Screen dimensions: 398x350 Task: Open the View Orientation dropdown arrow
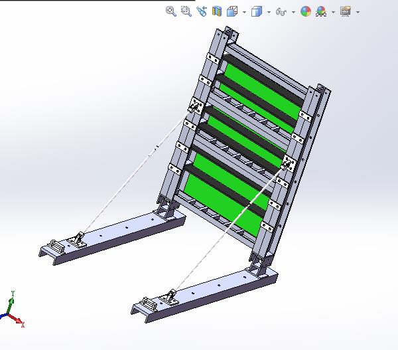[244, 12]
